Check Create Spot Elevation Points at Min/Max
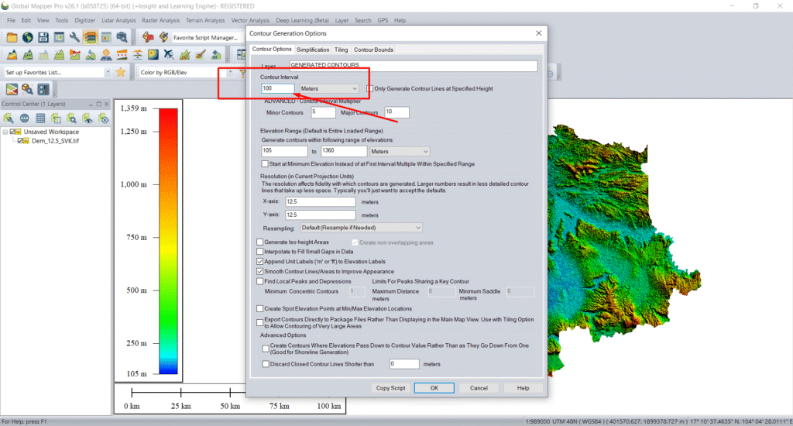 pos(260,308)
